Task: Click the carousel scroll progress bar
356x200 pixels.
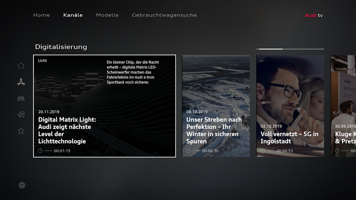Action: (x=290, y=49)
